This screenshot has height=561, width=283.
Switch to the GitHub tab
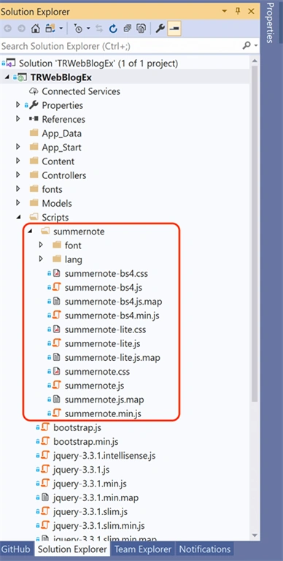(x=17, y=549)
